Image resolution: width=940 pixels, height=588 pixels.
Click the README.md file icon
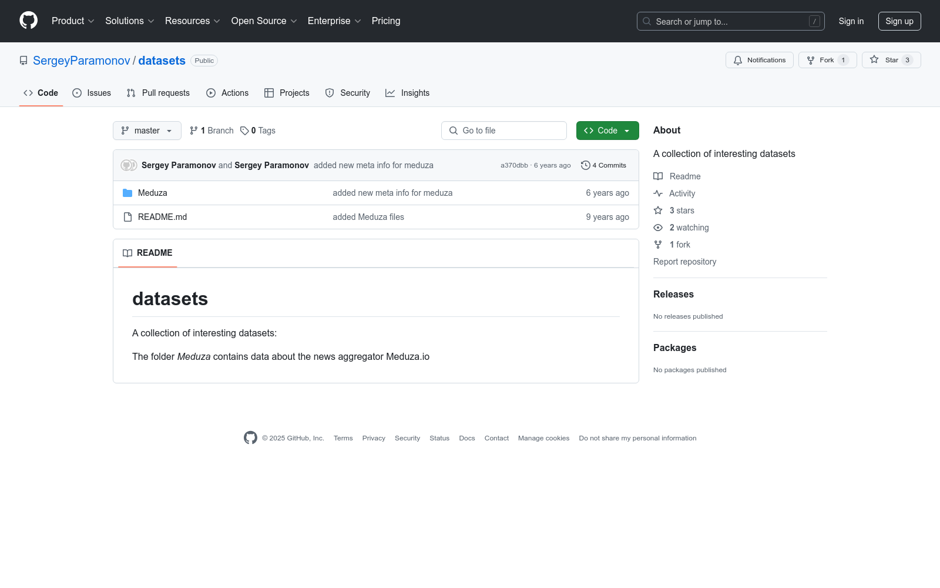click(127, 217)
